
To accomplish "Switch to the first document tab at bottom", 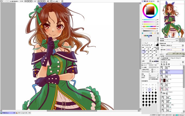I will pos(8,113).
